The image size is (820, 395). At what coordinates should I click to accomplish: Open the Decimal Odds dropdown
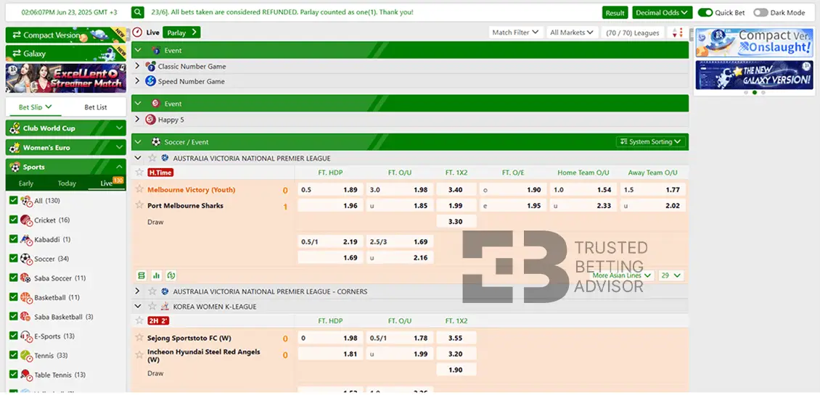coord(662,12)
